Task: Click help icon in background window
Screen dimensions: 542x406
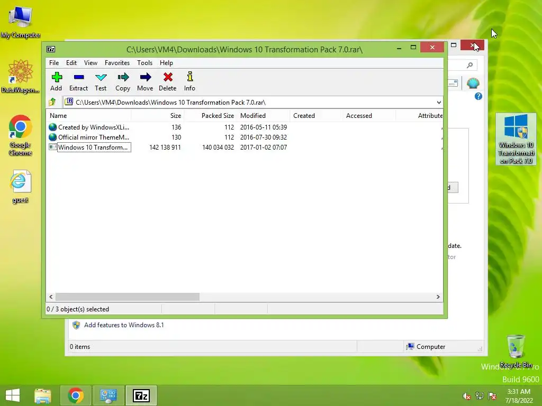Action: click(478, 96)
